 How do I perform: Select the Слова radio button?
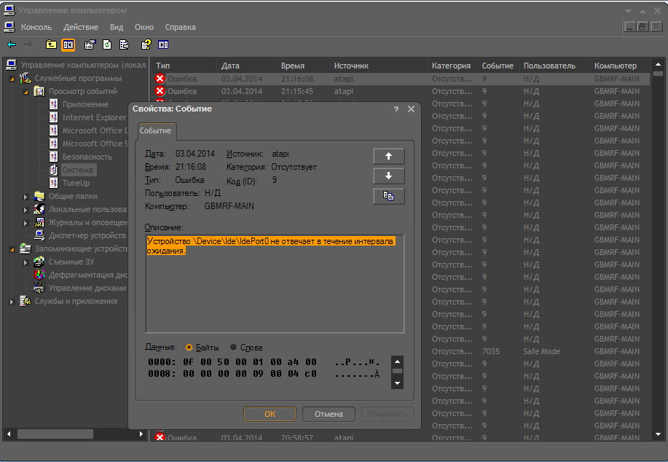click(234, 348)
